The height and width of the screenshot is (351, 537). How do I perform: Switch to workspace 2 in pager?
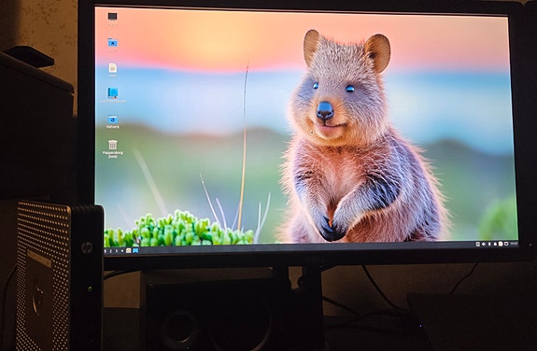pos(110,251)
